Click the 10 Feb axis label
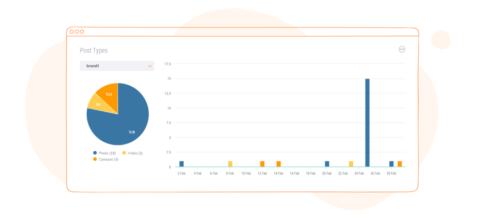The height and width of the screenshot is (219, 485). [246, 173]
